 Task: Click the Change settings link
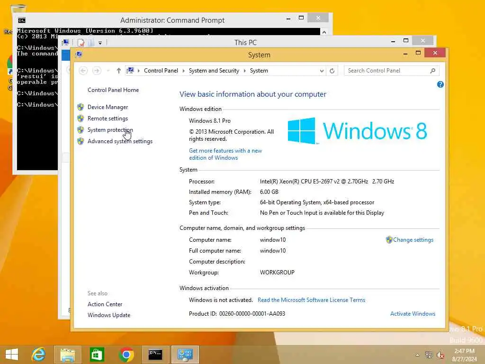click(413, 240)
